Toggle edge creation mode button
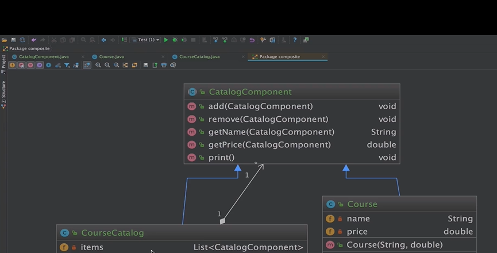497x253 pixels. tap(87, 66)
